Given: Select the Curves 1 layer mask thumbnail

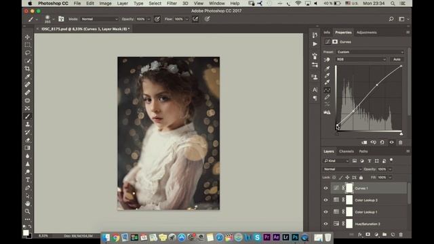Looking at the screenshot, I should tap(350, 188).
